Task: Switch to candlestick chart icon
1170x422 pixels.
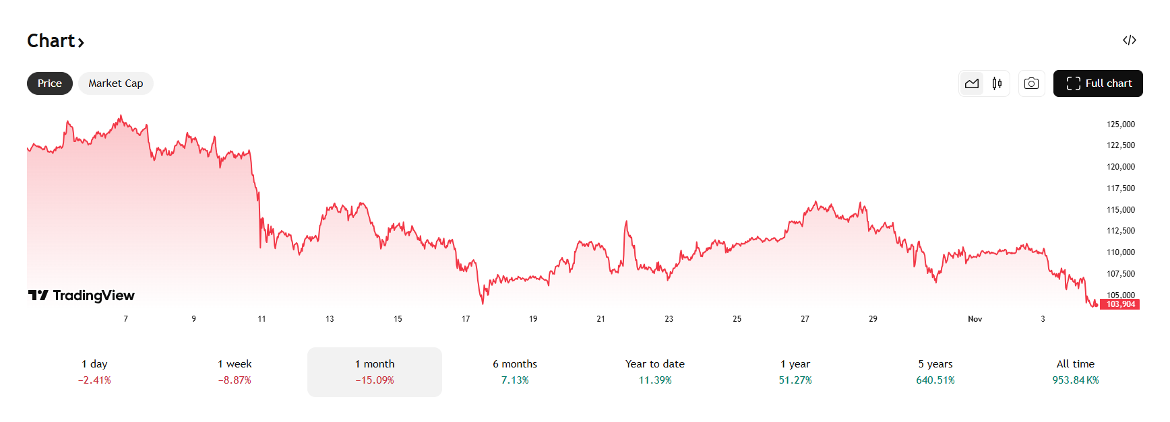Action: pyautogui.click(x=996, y=83)
